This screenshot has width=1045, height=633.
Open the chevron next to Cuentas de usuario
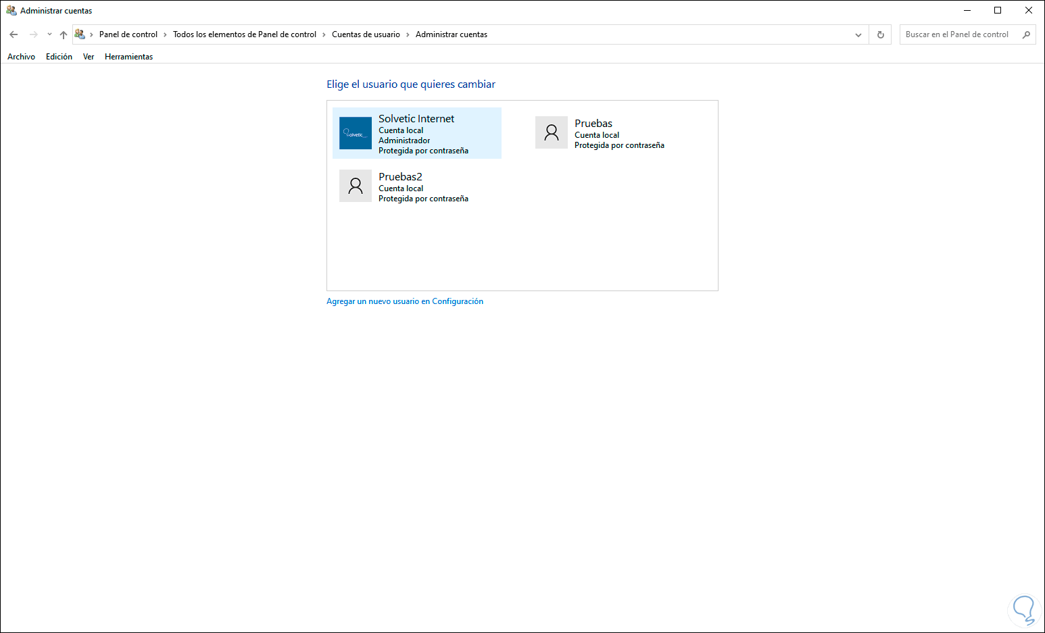(407, 34)
